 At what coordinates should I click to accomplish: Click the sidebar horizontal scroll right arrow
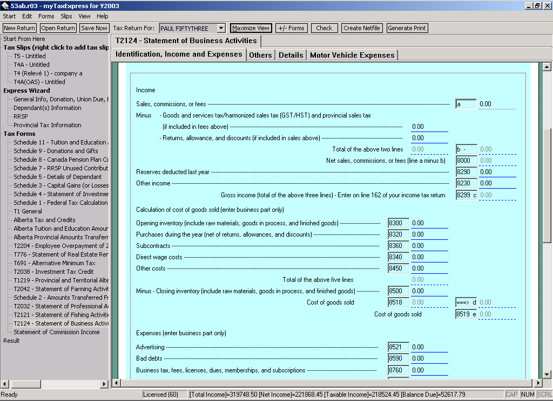[x=105, y=384]
